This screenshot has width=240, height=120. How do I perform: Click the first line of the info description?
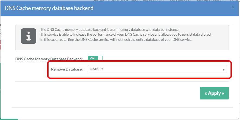tap(110, 29)
